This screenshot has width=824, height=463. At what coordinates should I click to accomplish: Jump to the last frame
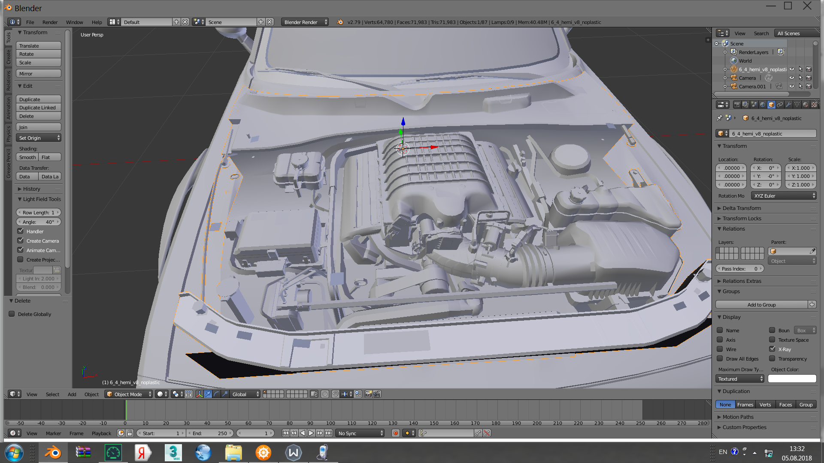tap(328, 433)
